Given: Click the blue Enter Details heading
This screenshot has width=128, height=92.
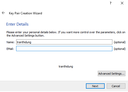Looking at the screenshot, I should click(x=17, y=24).
